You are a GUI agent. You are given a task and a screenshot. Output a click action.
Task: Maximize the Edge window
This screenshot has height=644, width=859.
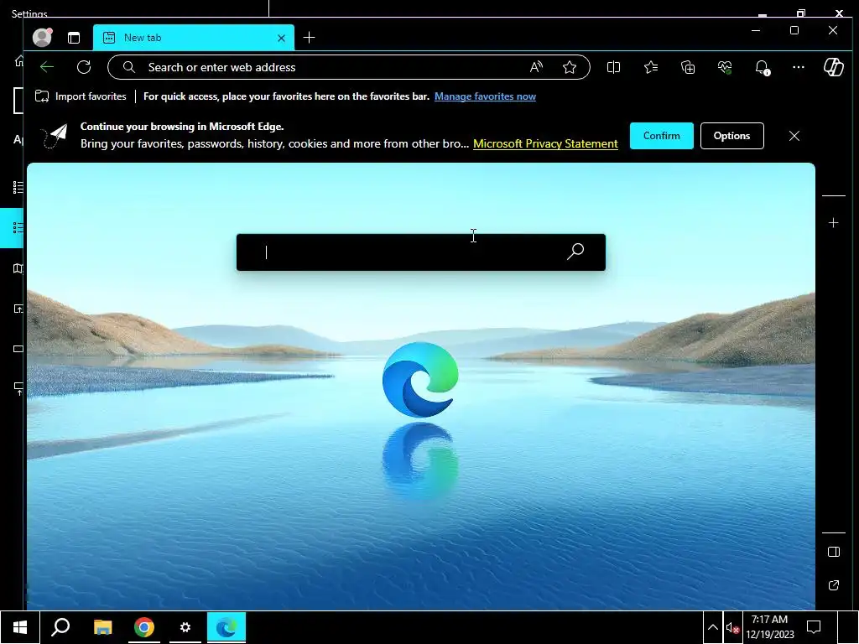point(794,31)
